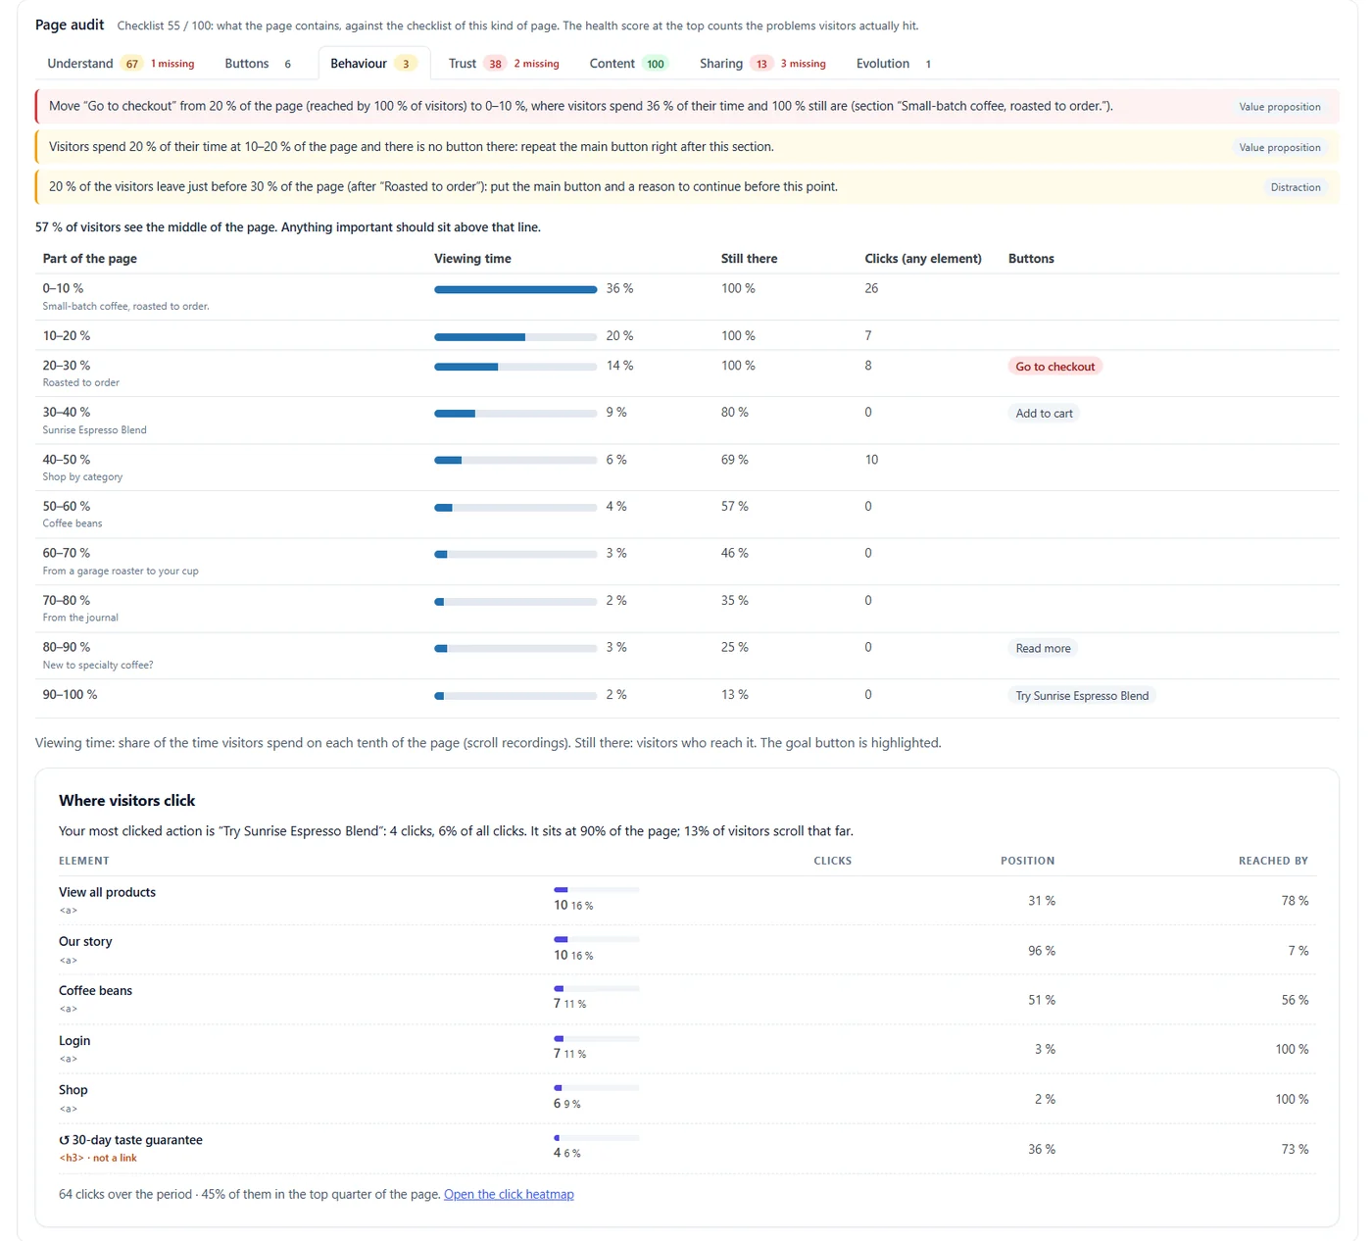Click the circular arrow icon beside 30-day taste guarantee
The height and width of the screenshot is (1241, 1372).
(64, 1140)
